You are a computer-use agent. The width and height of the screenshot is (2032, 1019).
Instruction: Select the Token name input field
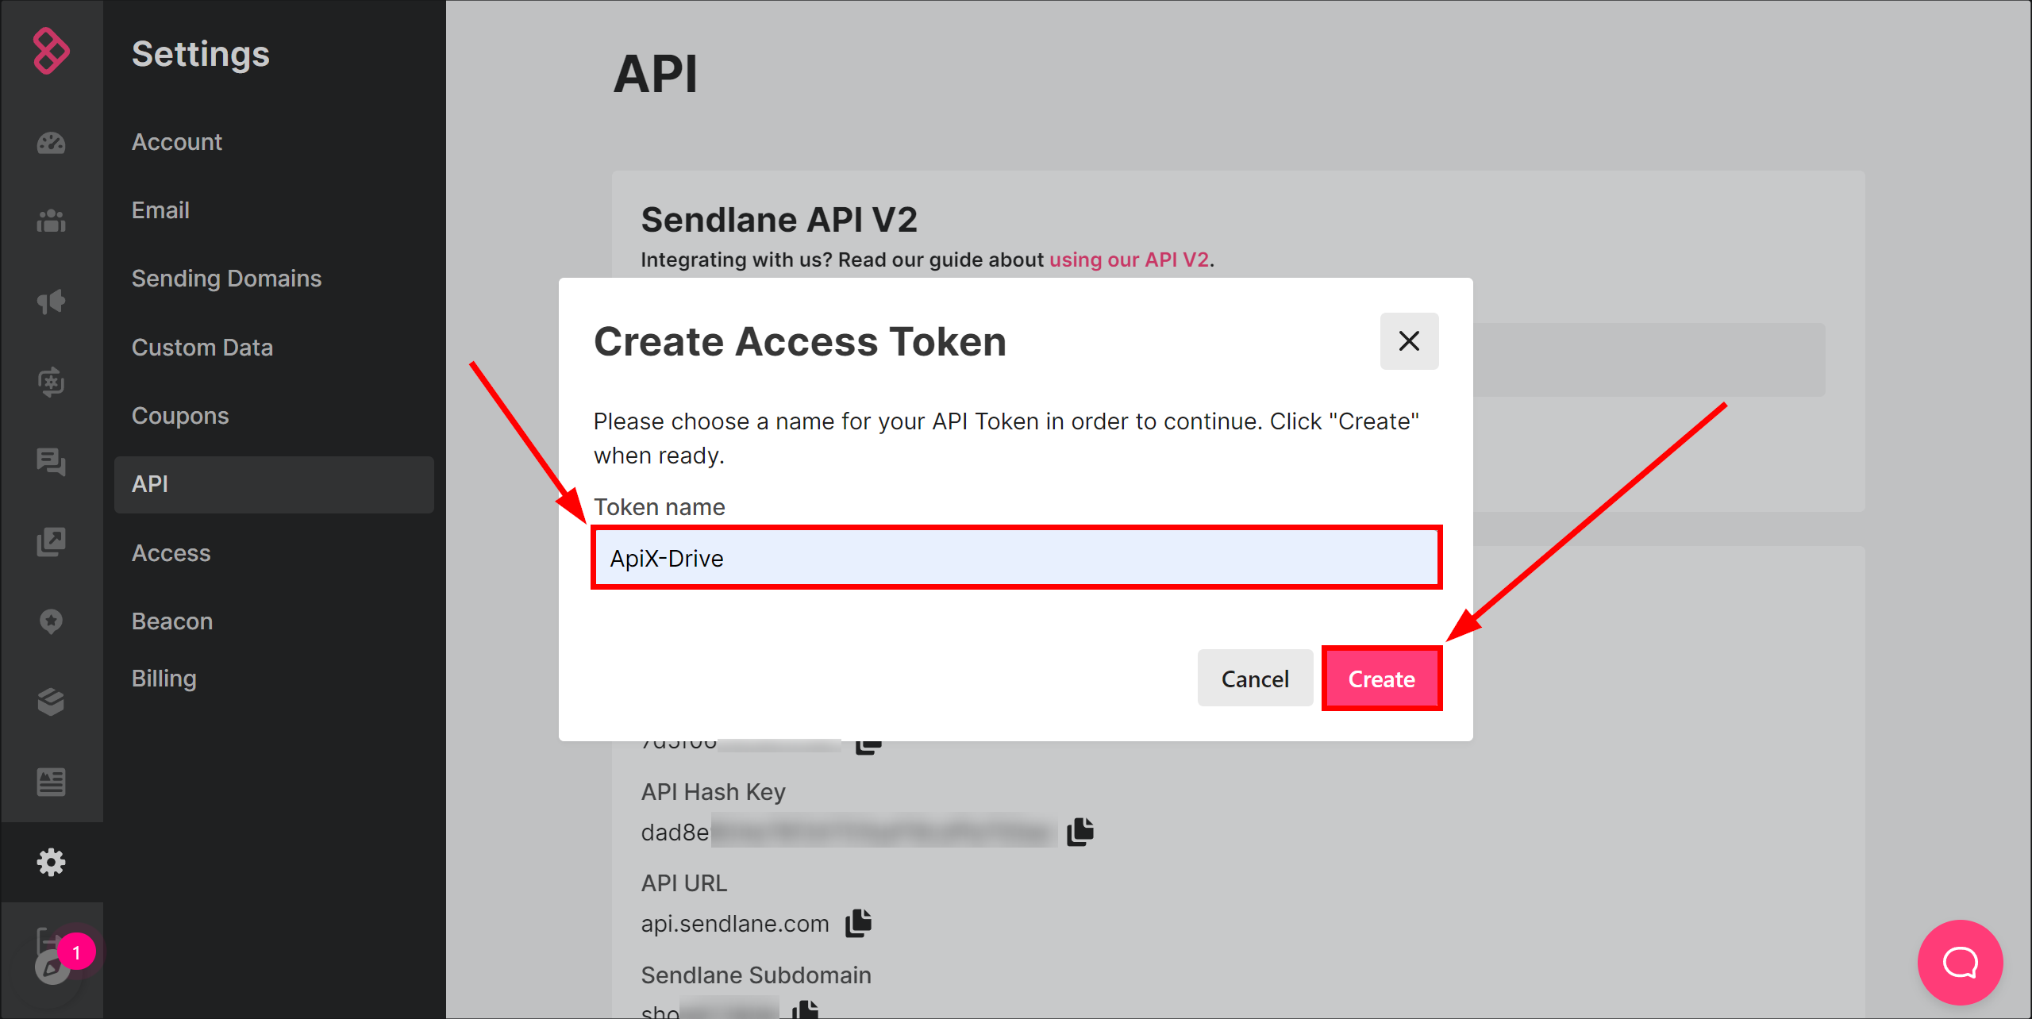1016,556
